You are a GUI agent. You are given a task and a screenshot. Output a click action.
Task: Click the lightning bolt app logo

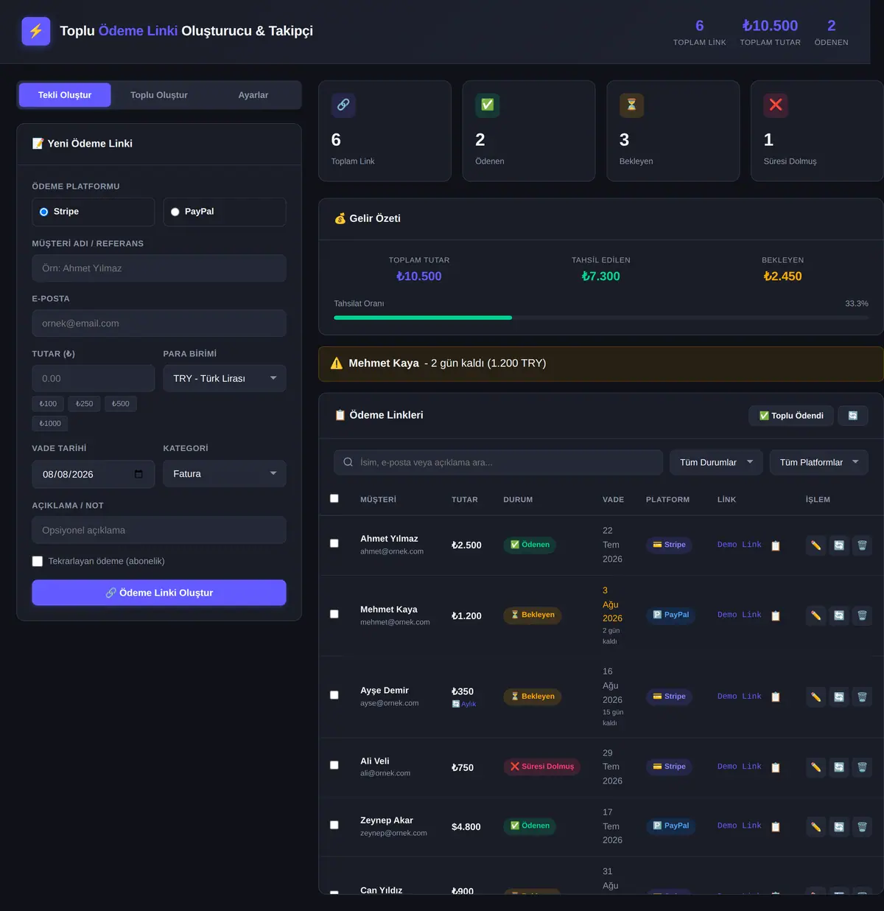coord(36,31)
